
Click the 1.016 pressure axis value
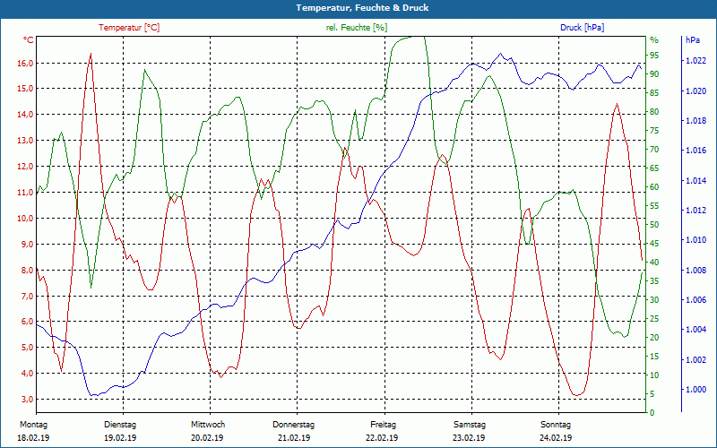click(695, 151)
